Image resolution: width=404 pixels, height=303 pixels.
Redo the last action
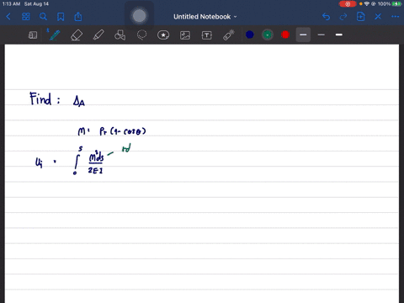coord(343,17)
